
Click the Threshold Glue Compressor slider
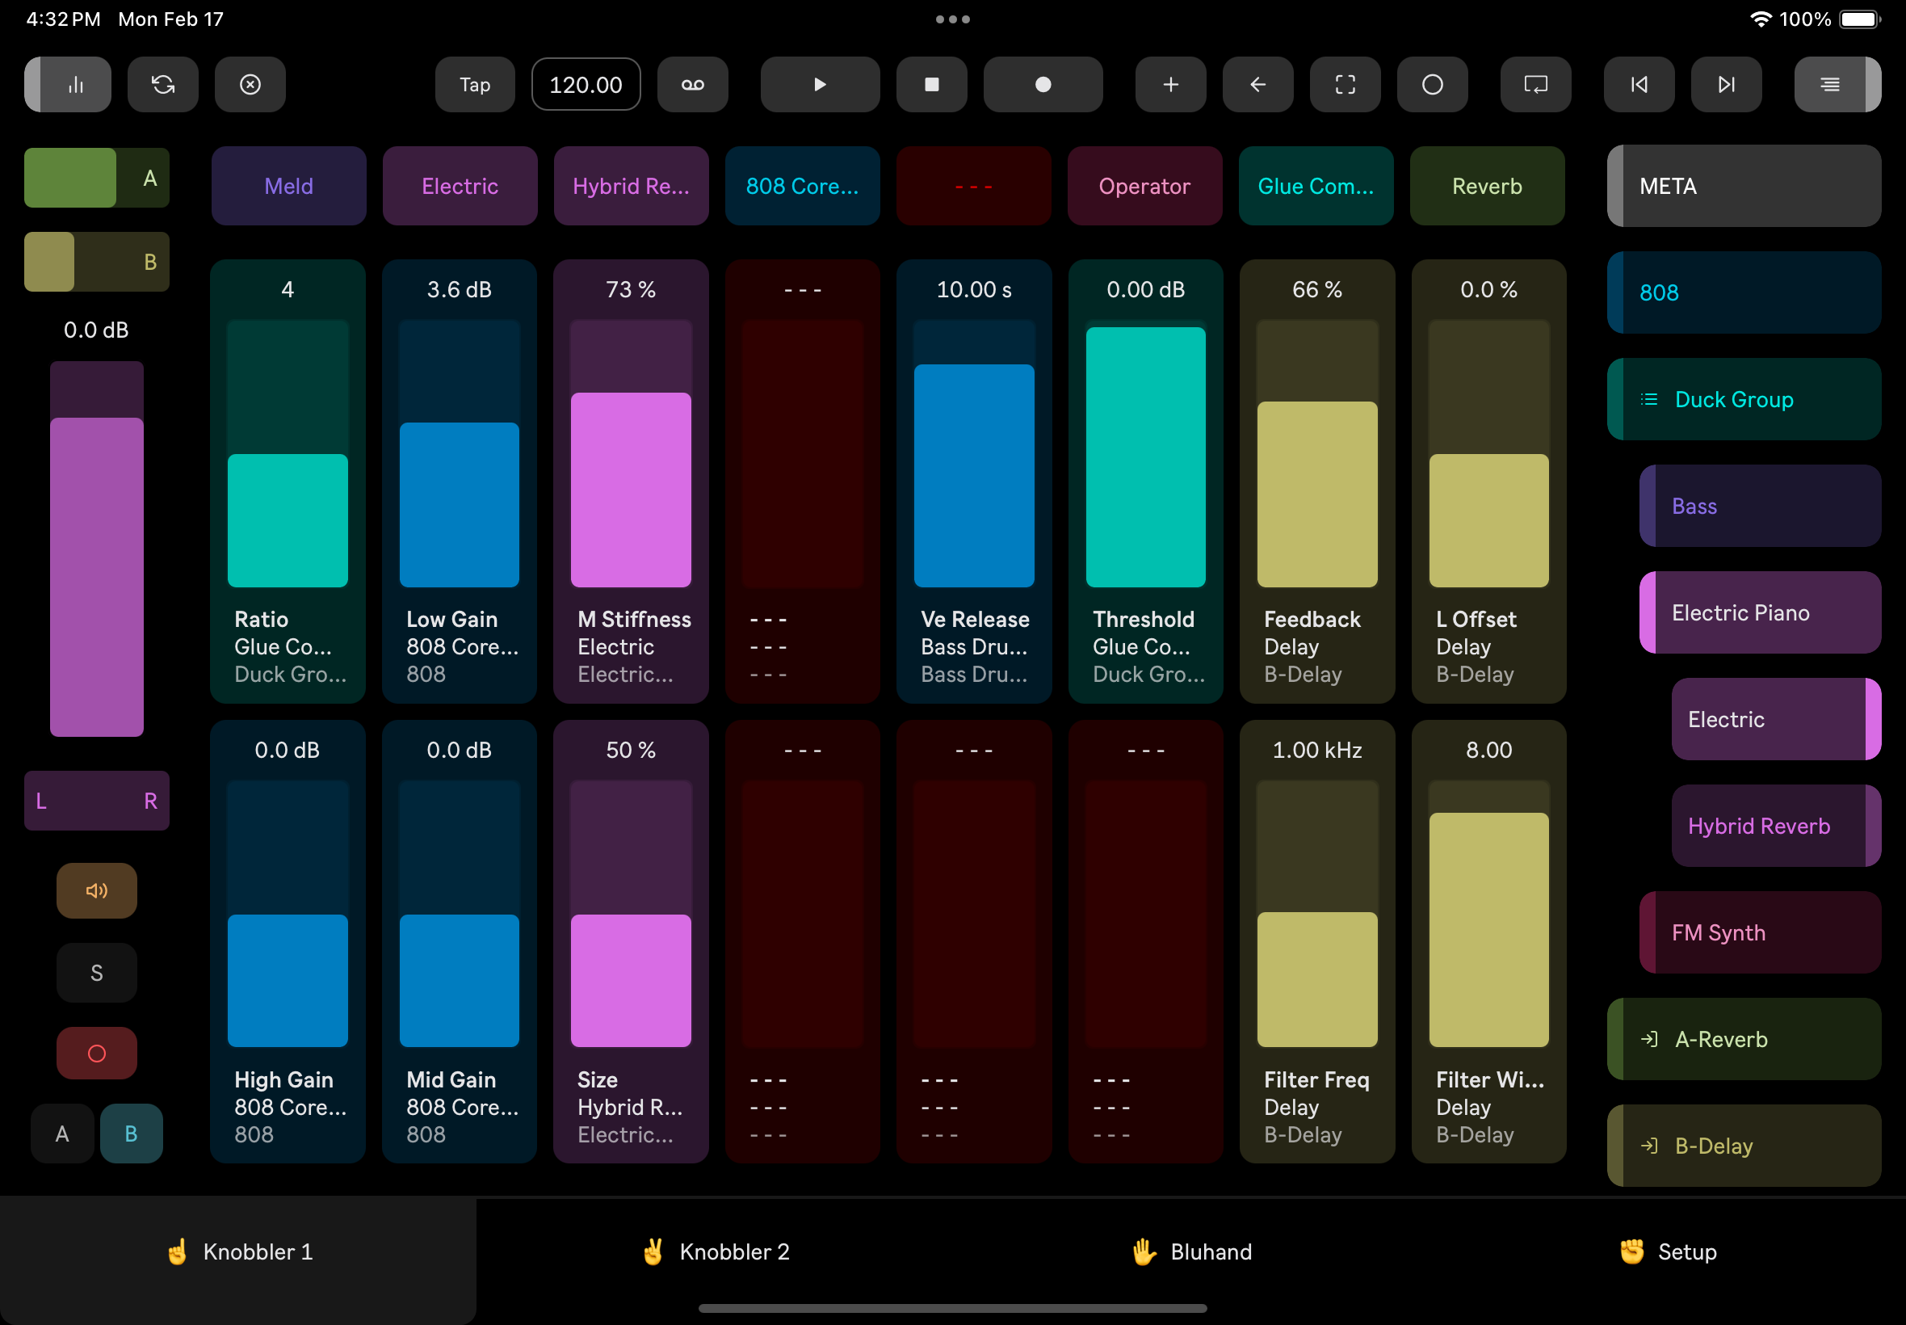[x=1146, y=454]
